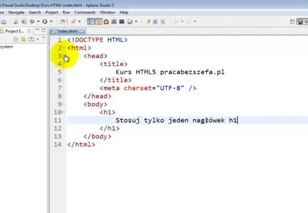Open the Debug dropdown arrow
The width and height of the screenshot is (308, 213).
[x=38, y=22]
